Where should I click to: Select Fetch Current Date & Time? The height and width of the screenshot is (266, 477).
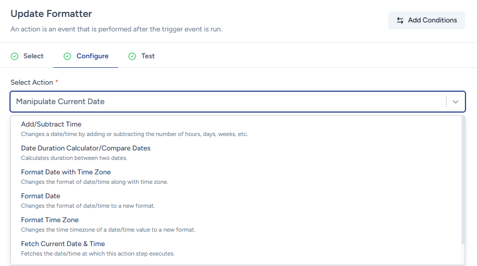click(x=63, y=244)
